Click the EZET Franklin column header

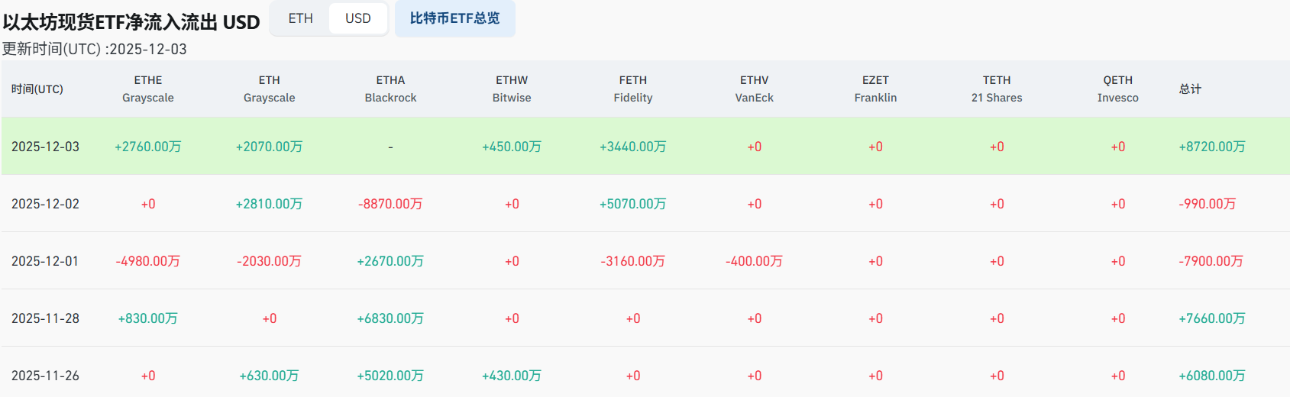875,89
